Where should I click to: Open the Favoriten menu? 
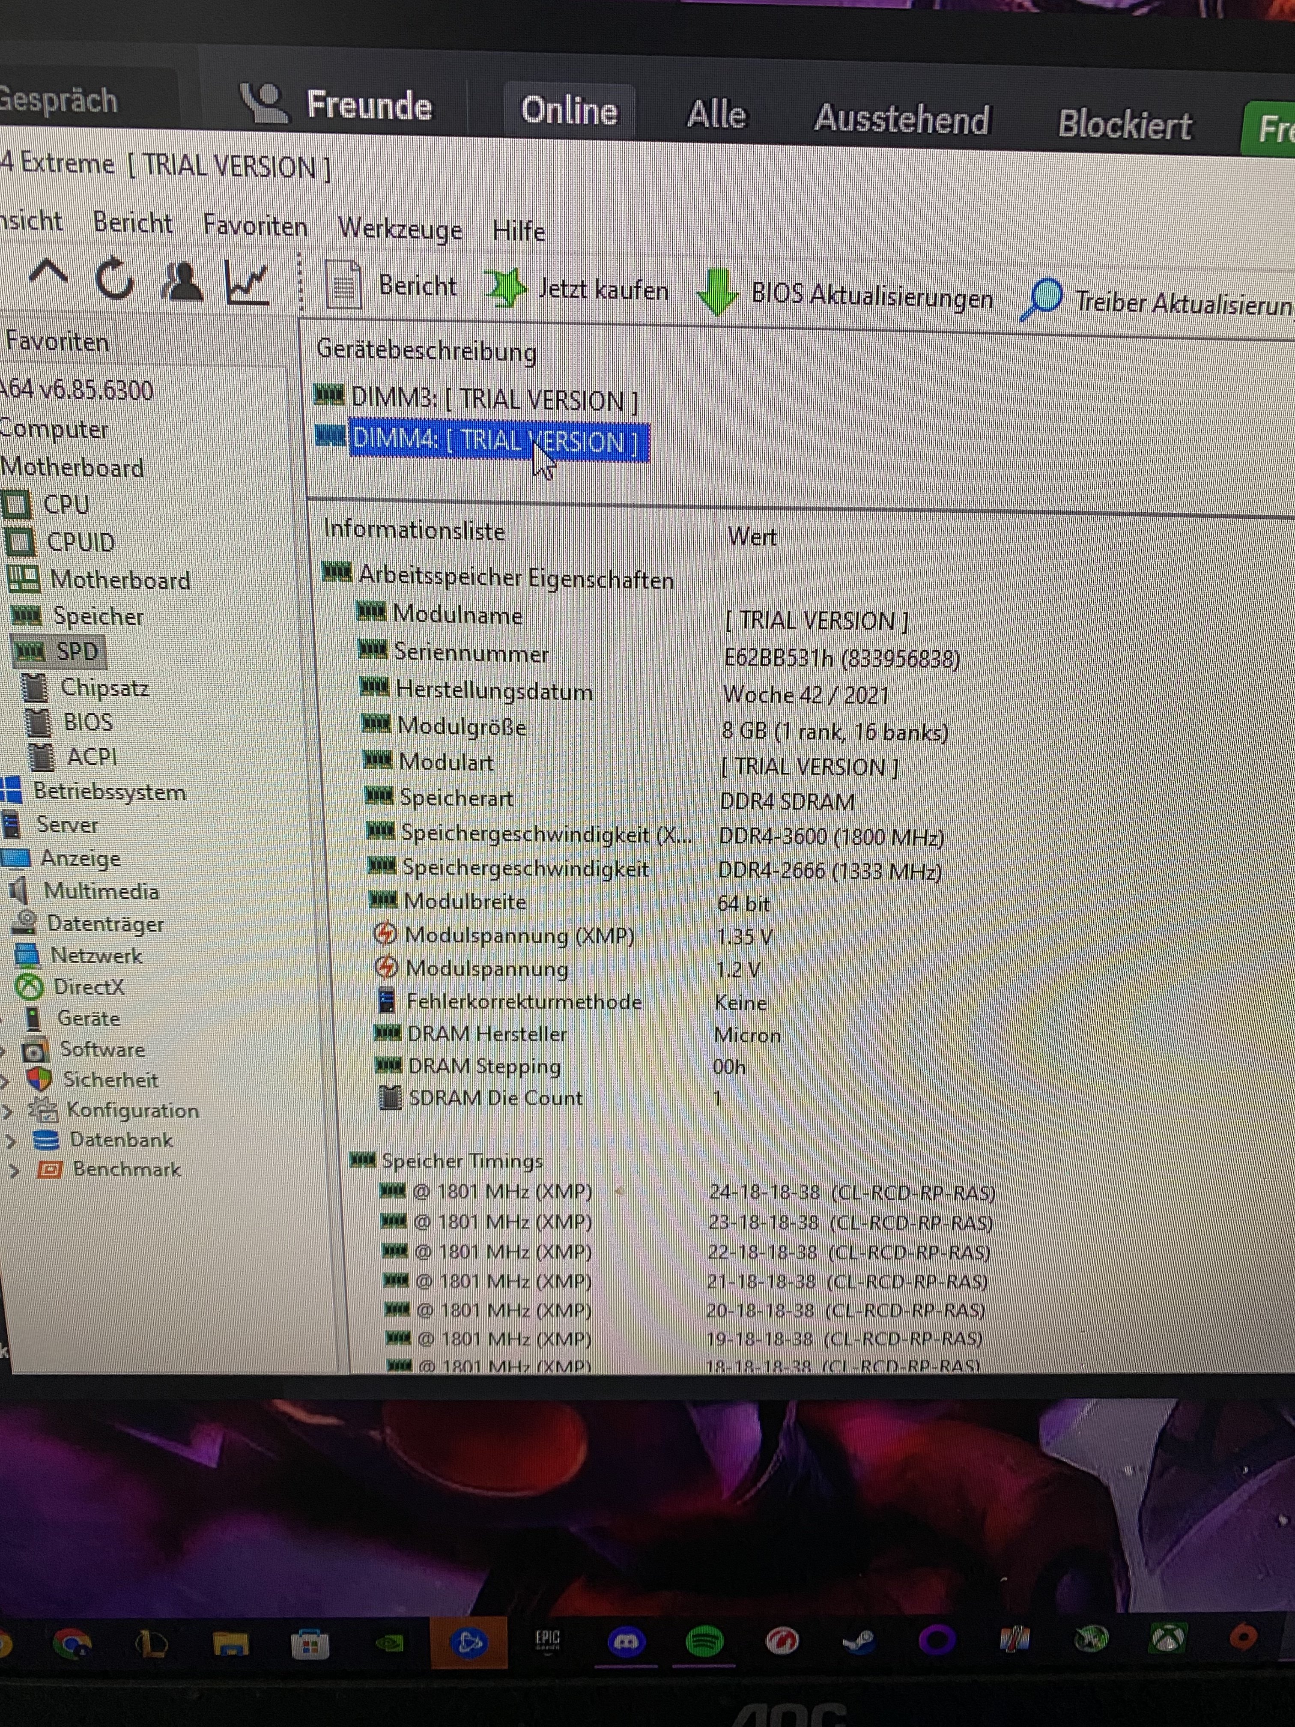pos(254,226)
